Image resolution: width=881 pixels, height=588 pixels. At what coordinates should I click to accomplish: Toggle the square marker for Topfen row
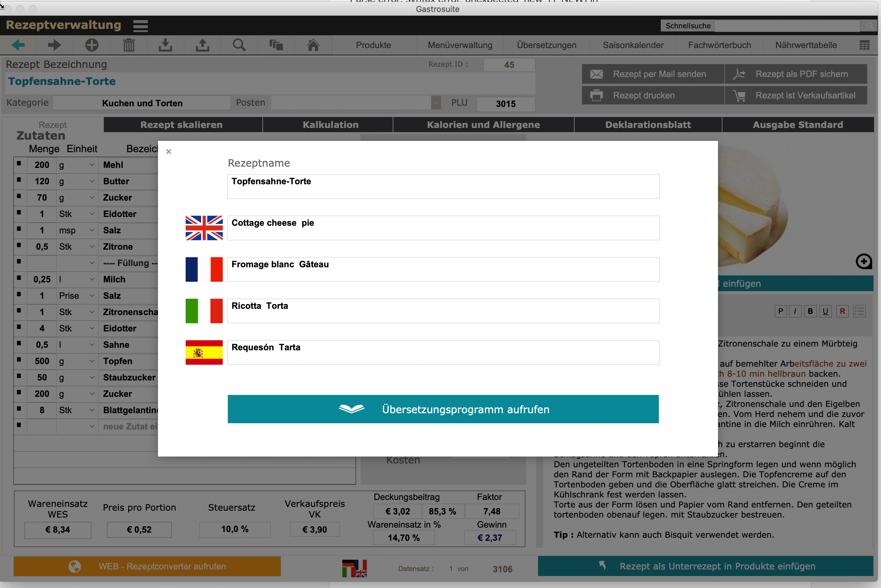point(19,360)
